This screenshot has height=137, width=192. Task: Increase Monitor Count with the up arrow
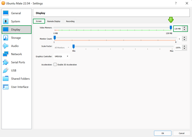184,37
